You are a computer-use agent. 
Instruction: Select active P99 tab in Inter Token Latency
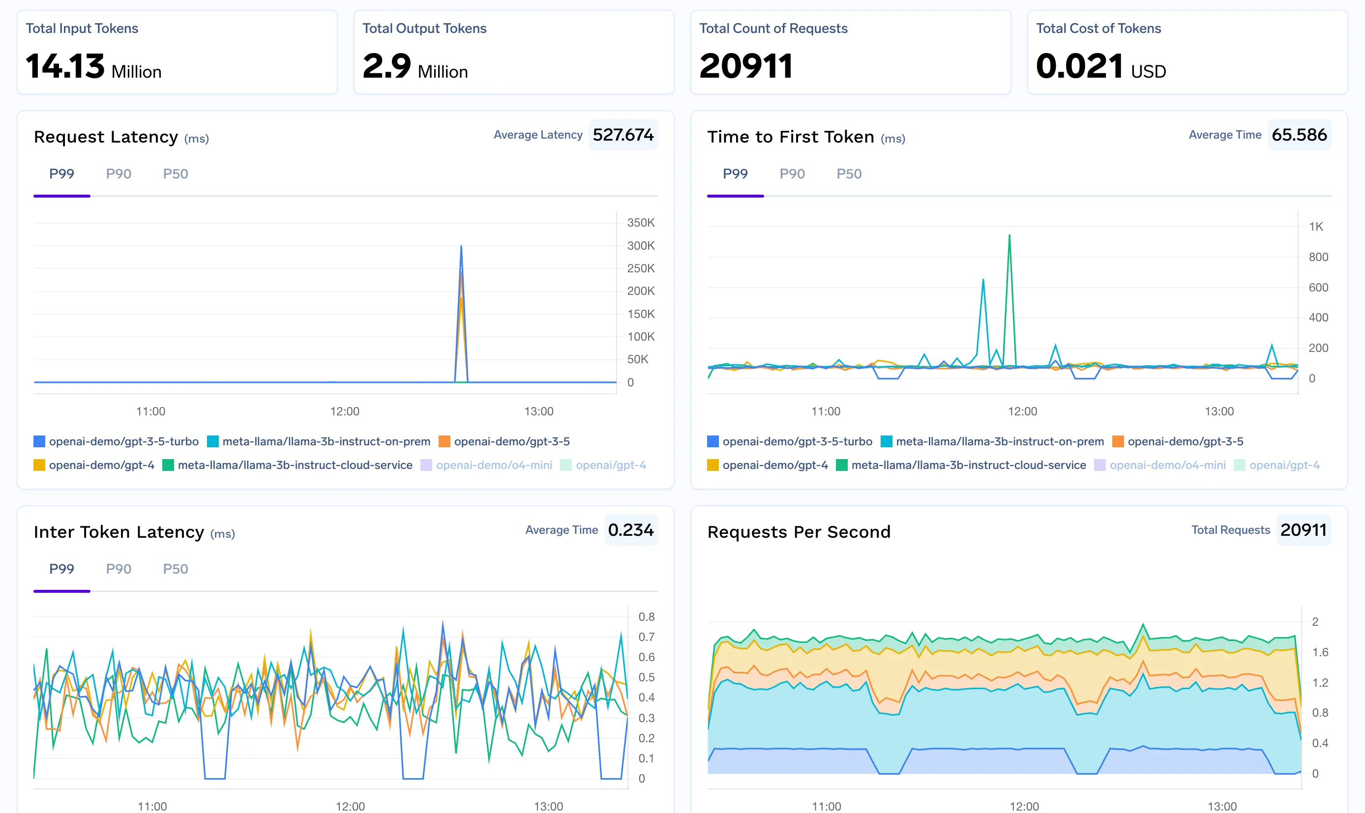[x=61, y=569]
